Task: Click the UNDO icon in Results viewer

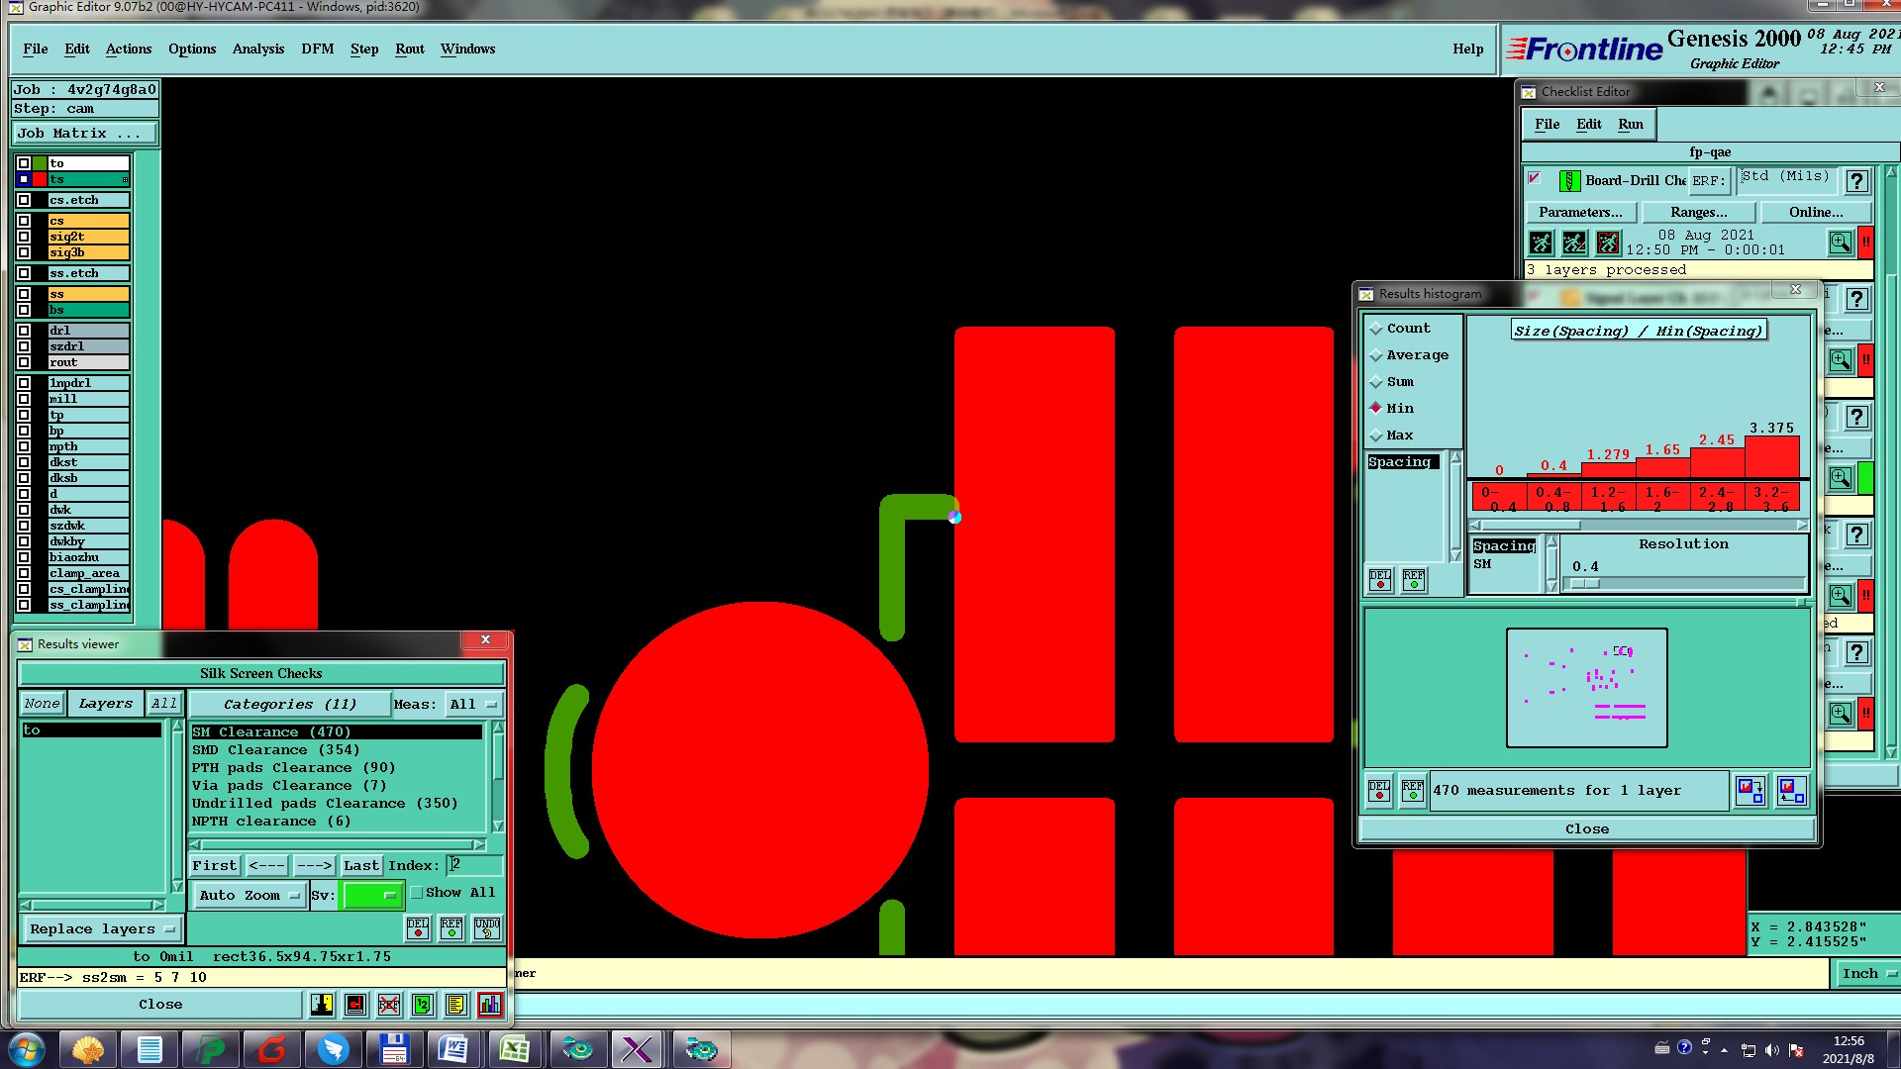Action: point(487,927)
